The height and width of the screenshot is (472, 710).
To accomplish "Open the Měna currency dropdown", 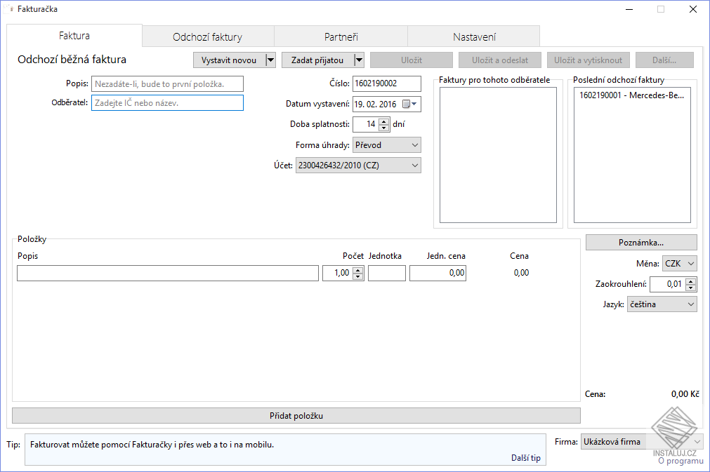I will click(x=679, y=264).
